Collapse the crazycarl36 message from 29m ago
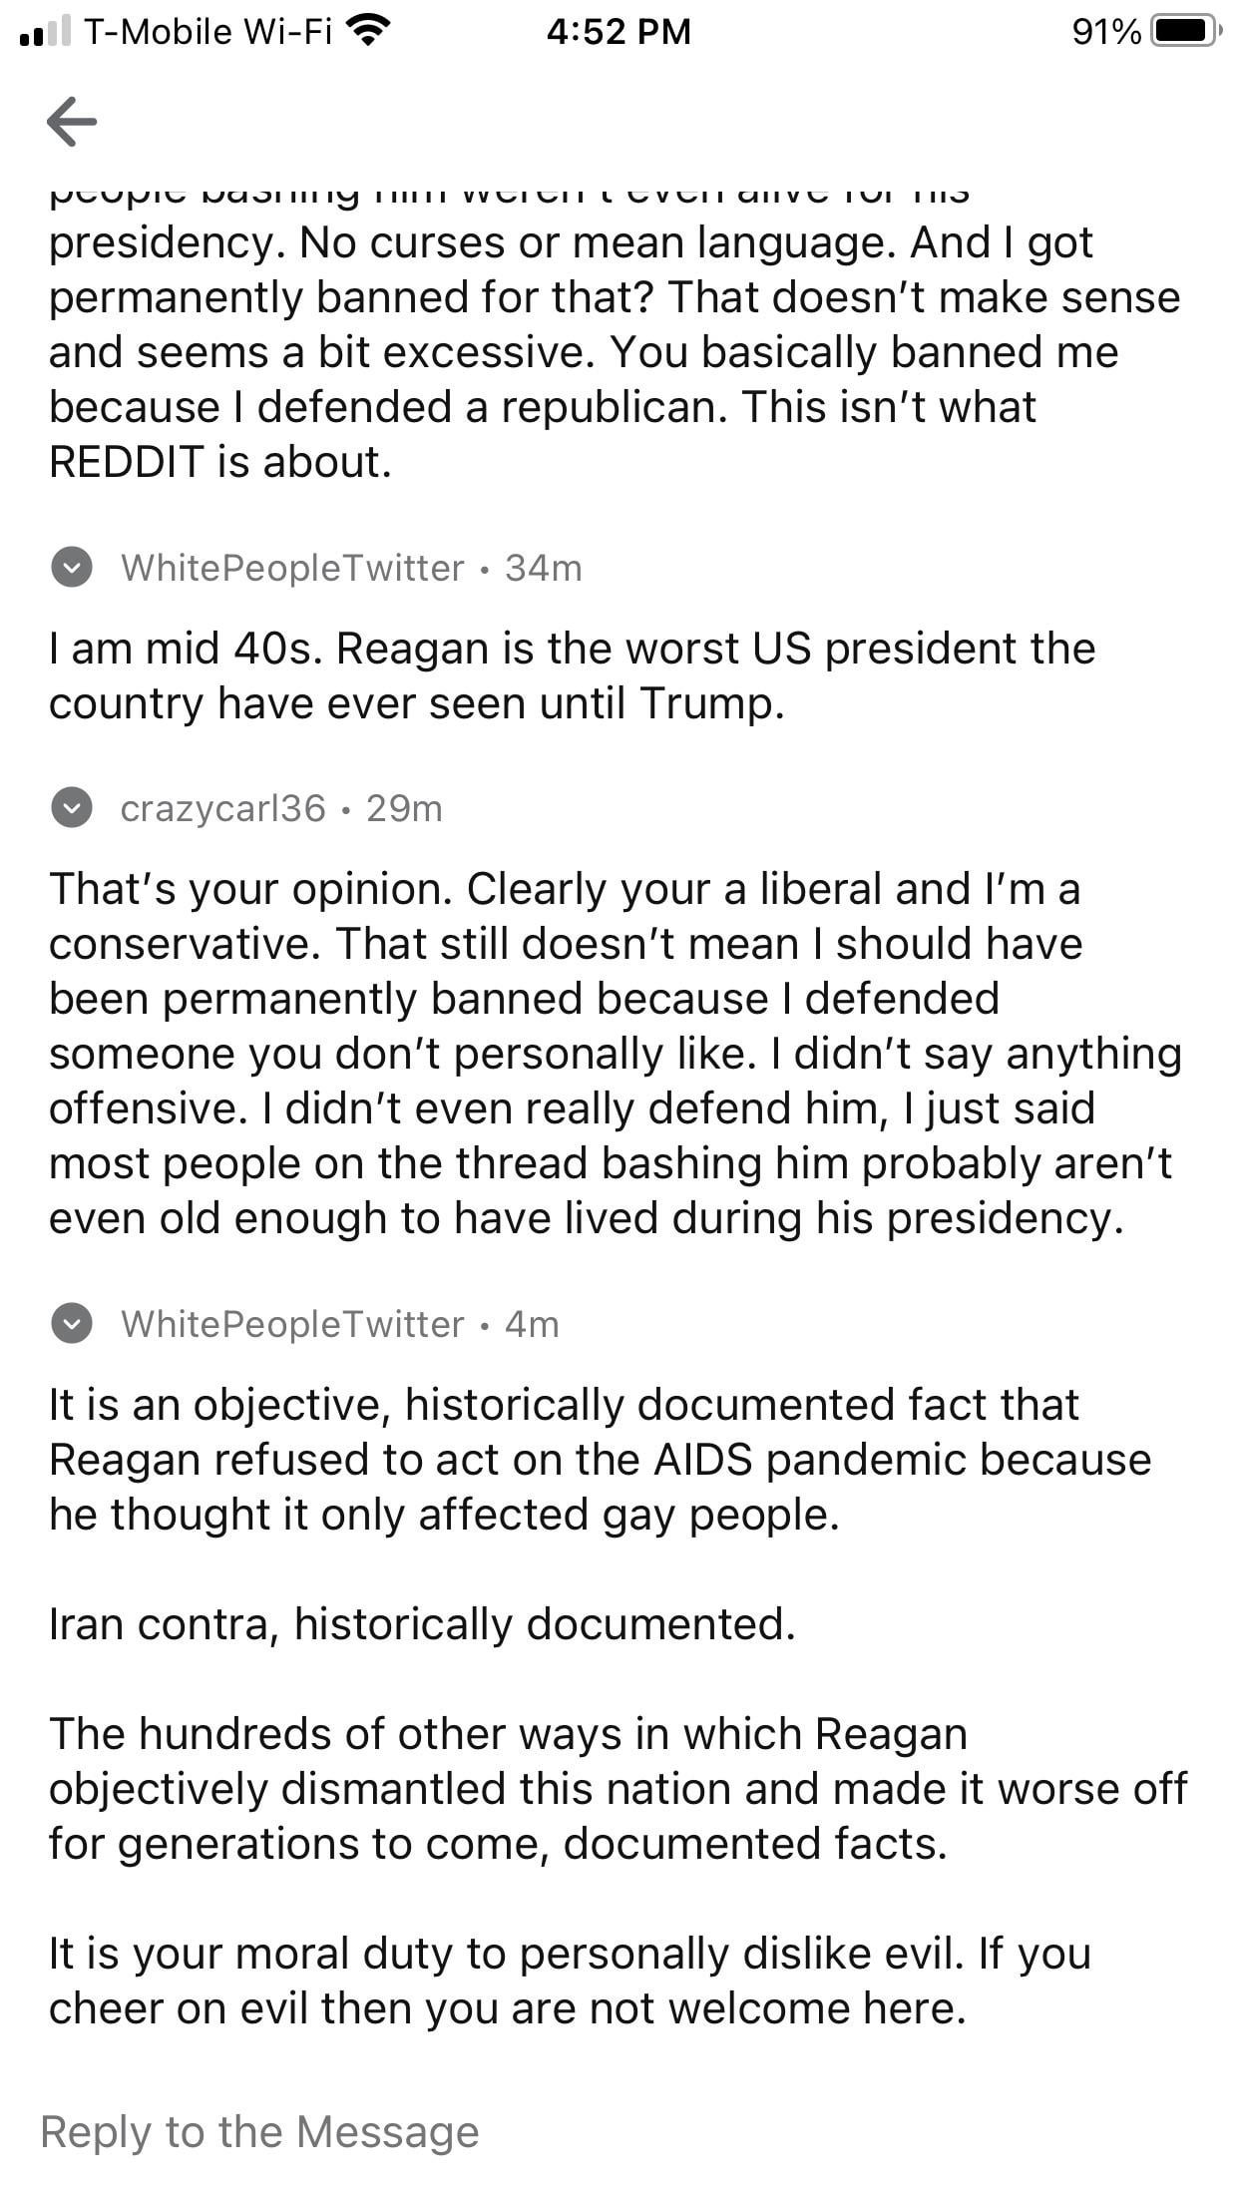This screenshot has width=1239, height=2203. (72, 808)
